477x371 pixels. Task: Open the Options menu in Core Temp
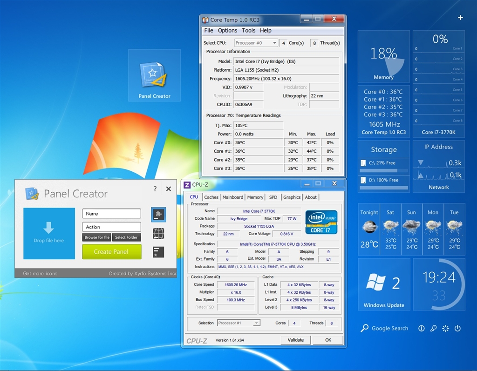coord(227,30)
